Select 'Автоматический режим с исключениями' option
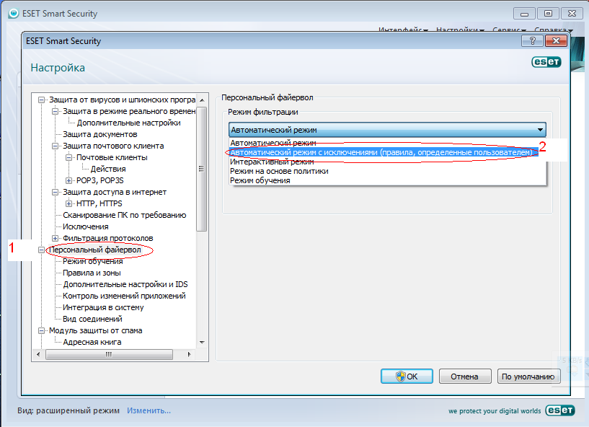Viewport: 589px width, 427px height. tap(383, 152)
